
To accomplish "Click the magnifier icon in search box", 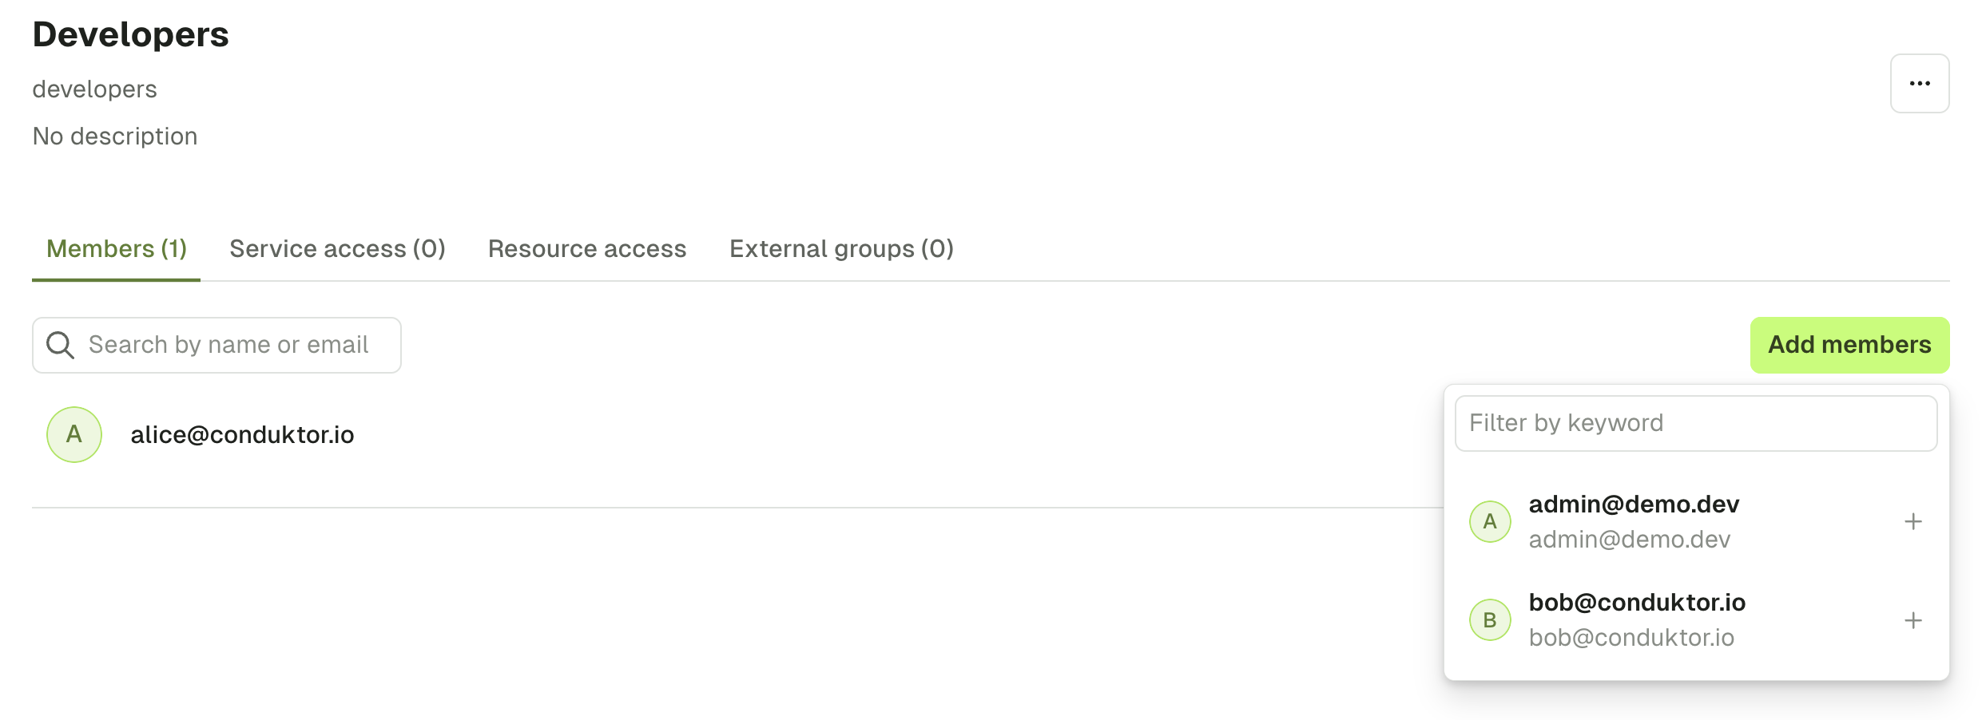I will point(60,345).
